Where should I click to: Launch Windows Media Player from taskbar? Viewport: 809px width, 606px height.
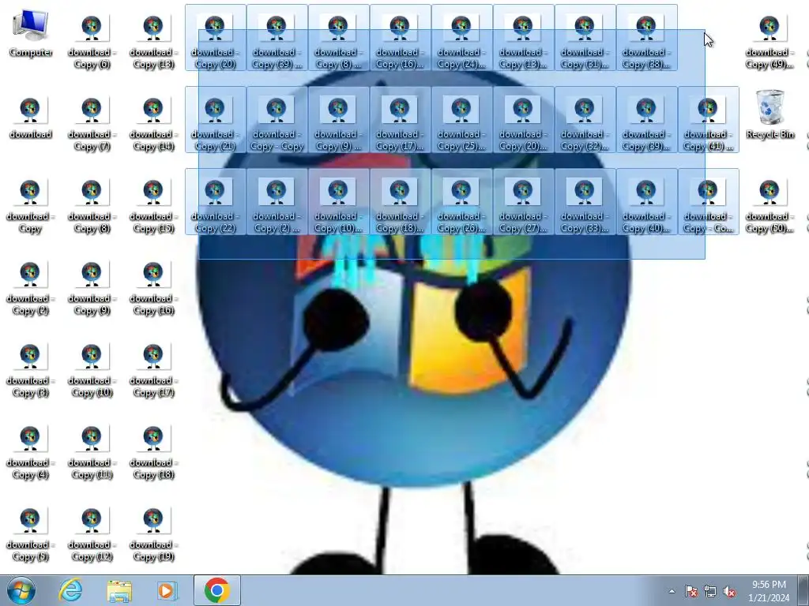point(167,590)
